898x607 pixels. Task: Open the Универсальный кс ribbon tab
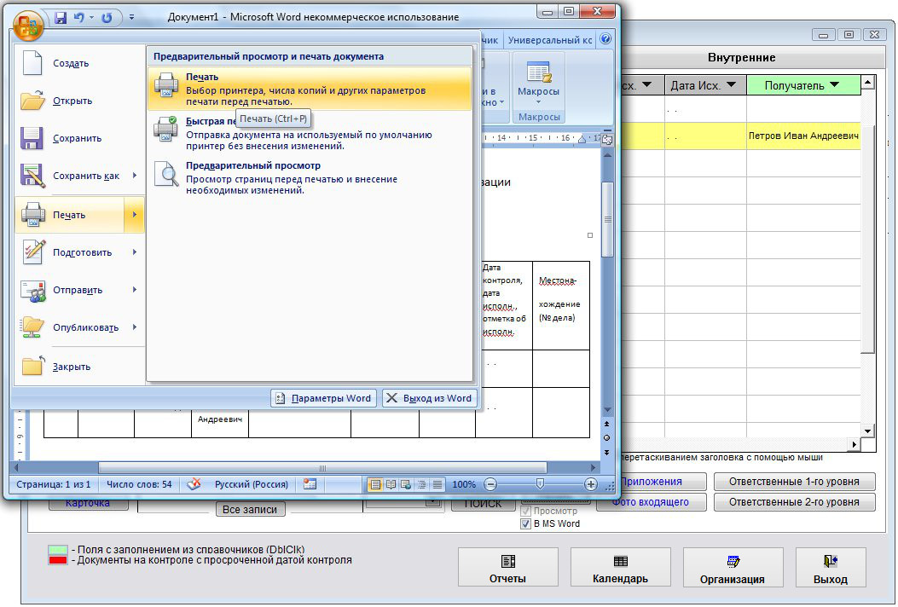click(x=550, y=40)
